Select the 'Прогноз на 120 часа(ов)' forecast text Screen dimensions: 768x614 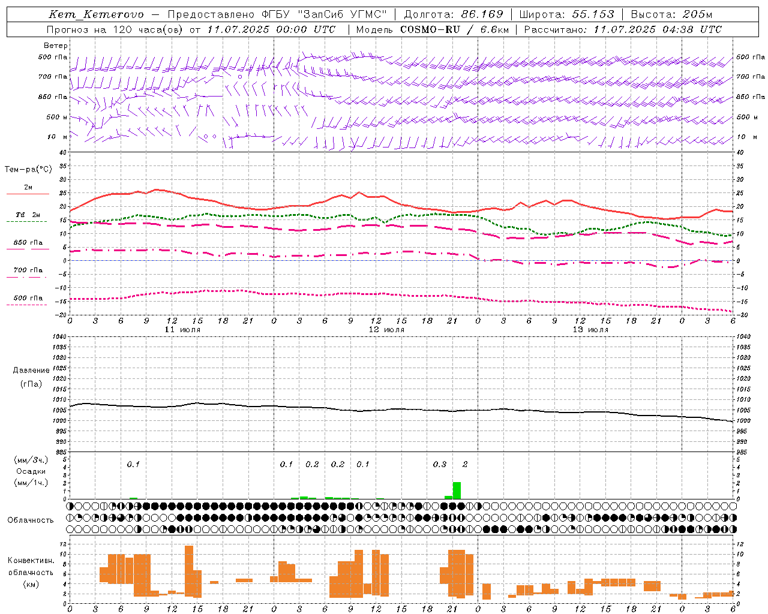click(115, 29)
